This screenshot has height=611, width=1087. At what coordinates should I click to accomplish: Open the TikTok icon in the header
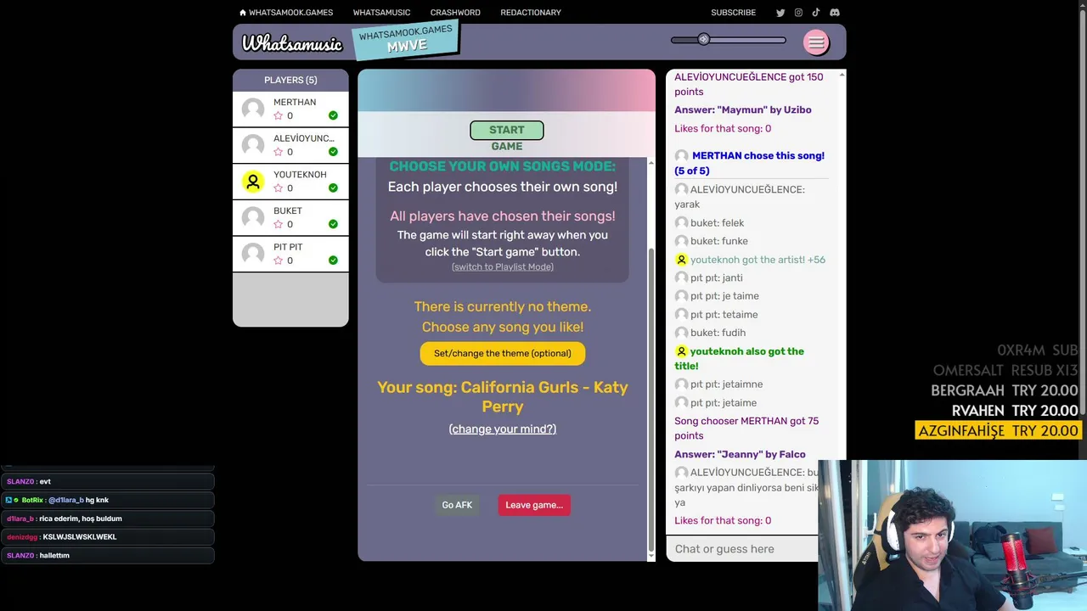pyautogui.click(x=816, y=13)
